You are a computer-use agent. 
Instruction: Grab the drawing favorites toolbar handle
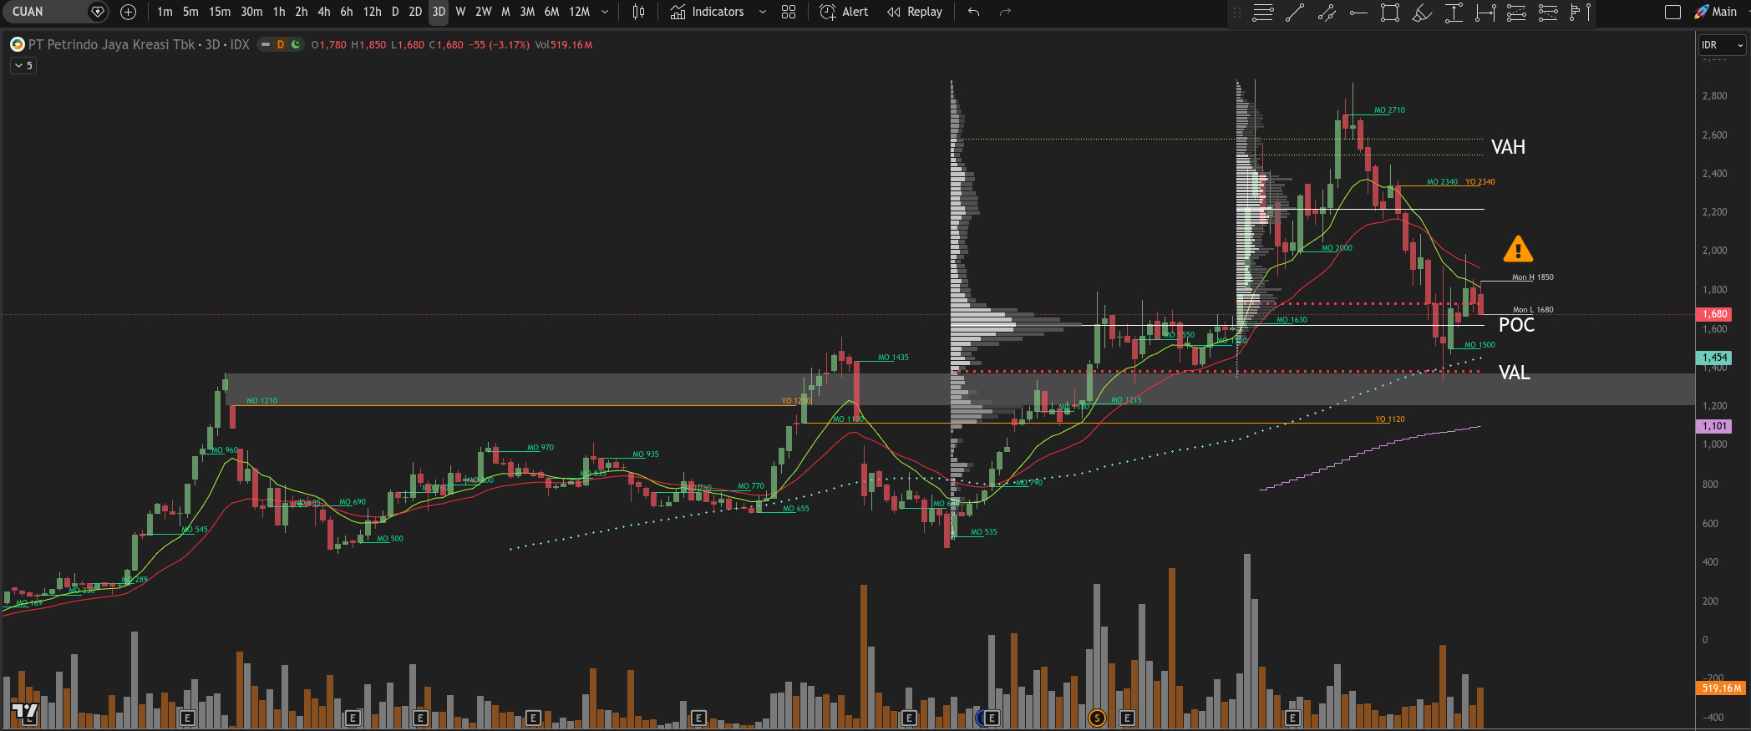coord(1237,13)
